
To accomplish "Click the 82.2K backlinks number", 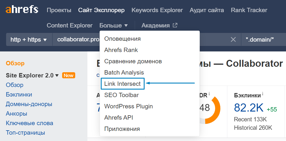I will 249,108.
